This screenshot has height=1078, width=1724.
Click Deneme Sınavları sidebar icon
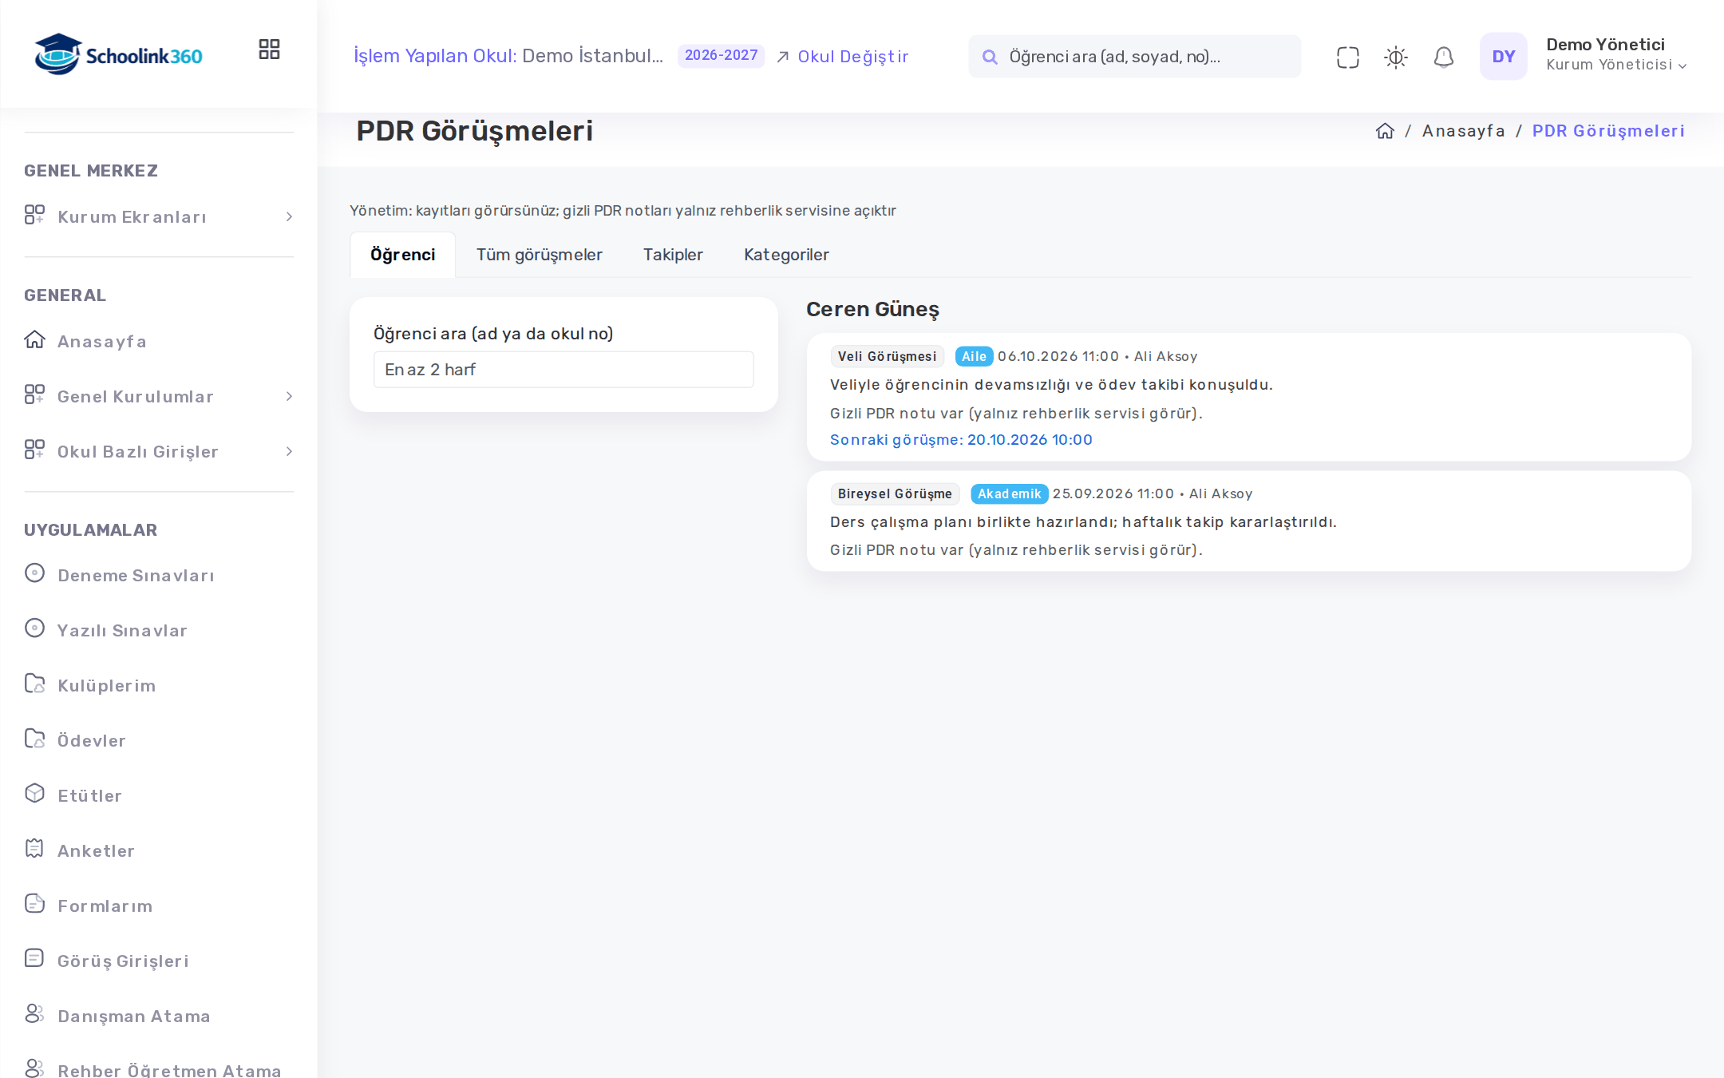[x=34, y=573]
